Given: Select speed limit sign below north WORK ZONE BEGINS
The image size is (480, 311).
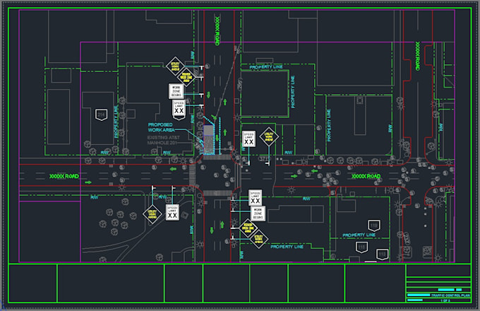Looking at the screenshot, I should pos(179,108).
